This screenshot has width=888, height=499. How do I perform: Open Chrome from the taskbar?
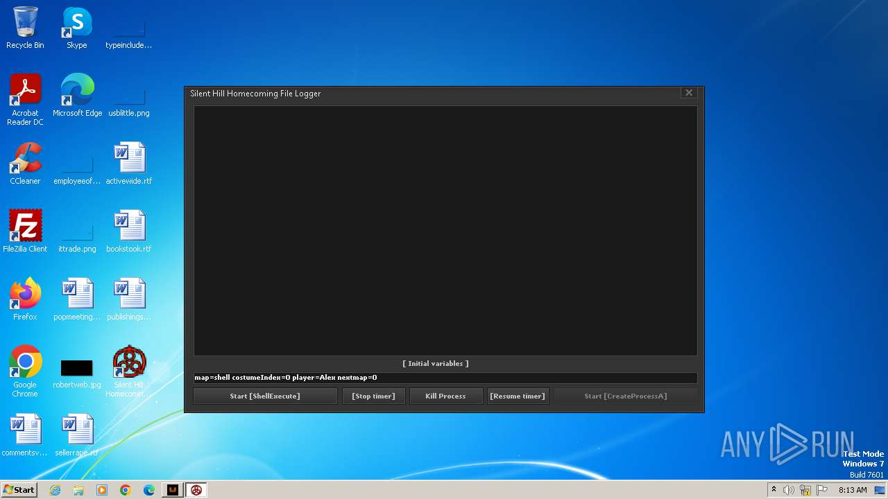click(x=126, y=490)
